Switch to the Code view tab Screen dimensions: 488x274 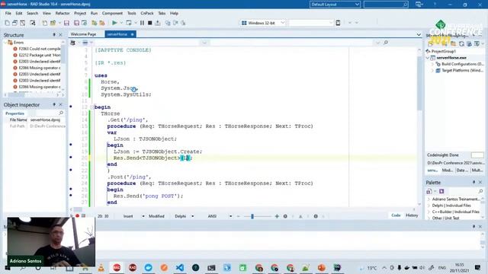pos(396,215)
